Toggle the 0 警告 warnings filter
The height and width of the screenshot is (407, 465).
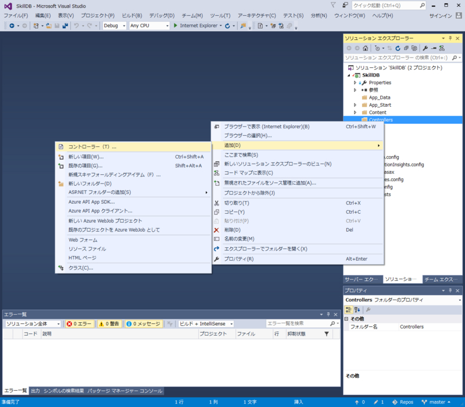point(109,324)
